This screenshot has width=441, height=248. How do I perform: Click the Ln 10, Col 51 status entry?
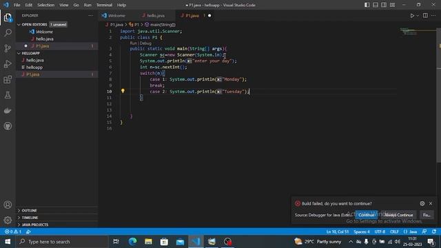(x=338, y=231)
